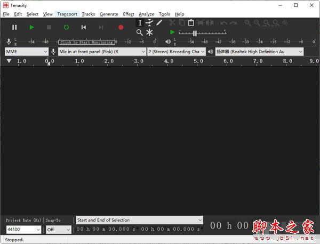The width and height of the screenshot is (320, 244).
Task: Open the Generate menu
Action: coord(109,14)
